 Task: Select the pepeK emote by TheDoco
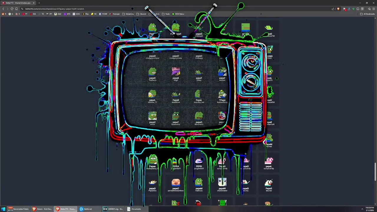pyautogui.click(x=152, y=74)
